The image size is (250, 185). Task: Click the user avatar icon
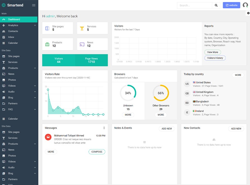245,5
